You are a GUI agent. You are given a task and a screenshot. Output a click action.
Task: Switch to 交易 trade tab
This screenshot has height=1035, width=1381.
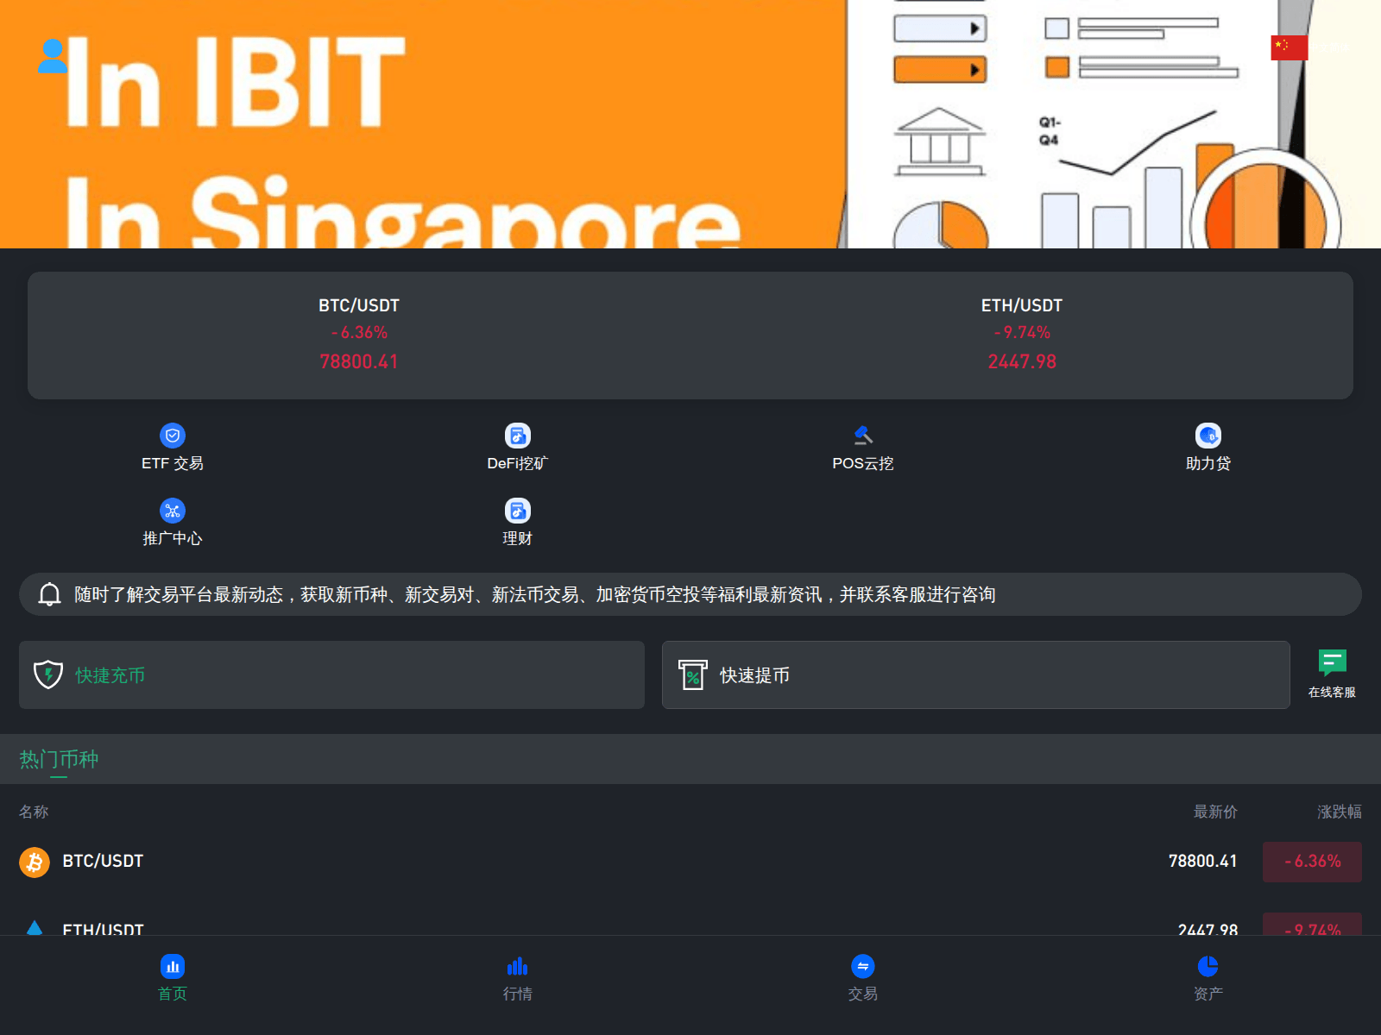click(x=863, y=978)
